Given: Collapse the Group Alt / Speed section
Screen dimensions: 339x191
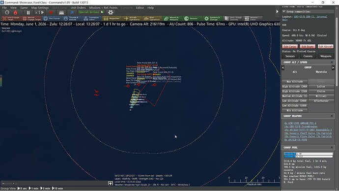Looking at the screenshot, I should [x=332, y=63].
